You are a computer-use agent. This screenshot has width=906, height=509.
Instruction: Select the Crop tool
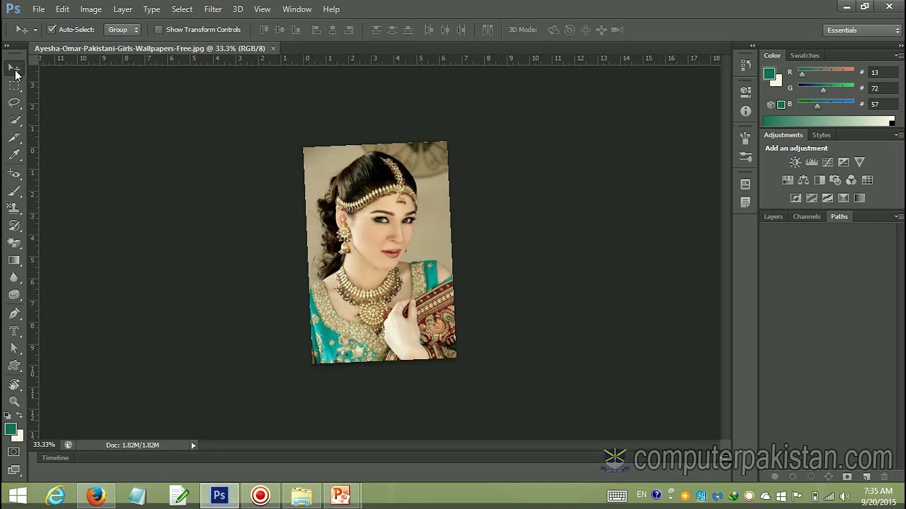click(14, 138)
